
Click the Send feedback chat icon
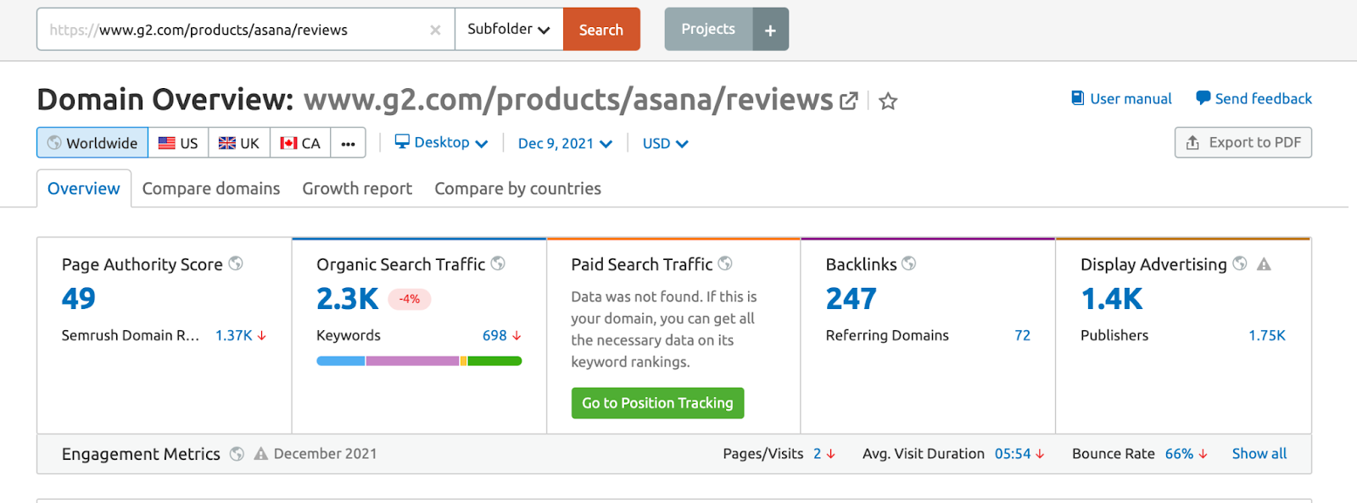click(x=1203, y=98)
